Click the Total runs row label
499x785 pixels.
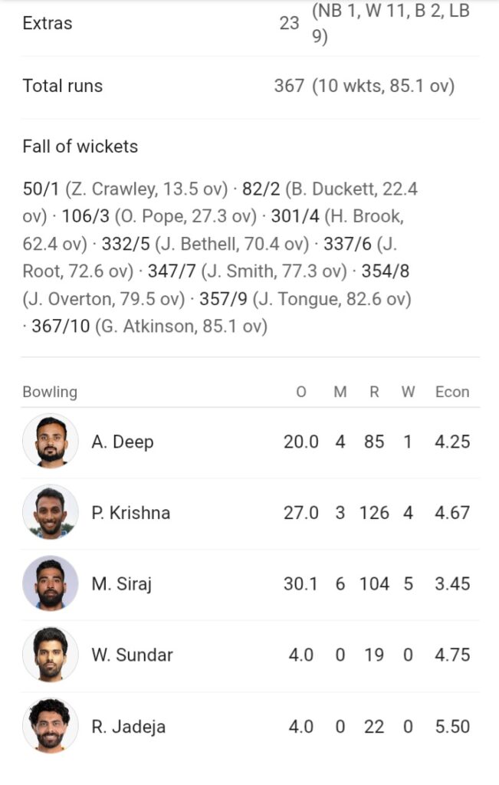coord(63,86)
